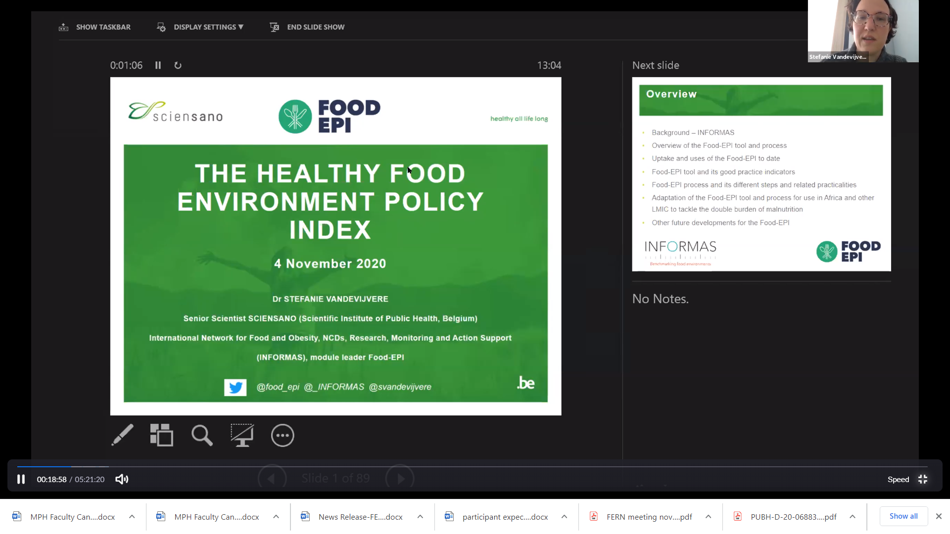The height and width of the screenshot is (534, 950).
Task: Click the Food EPI logo on slide
Action: (x=330, y=116)
